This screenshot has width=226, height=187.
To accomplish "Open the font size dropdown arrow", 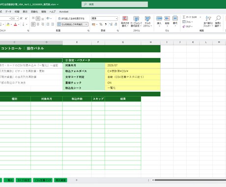I will coord(18,19).
